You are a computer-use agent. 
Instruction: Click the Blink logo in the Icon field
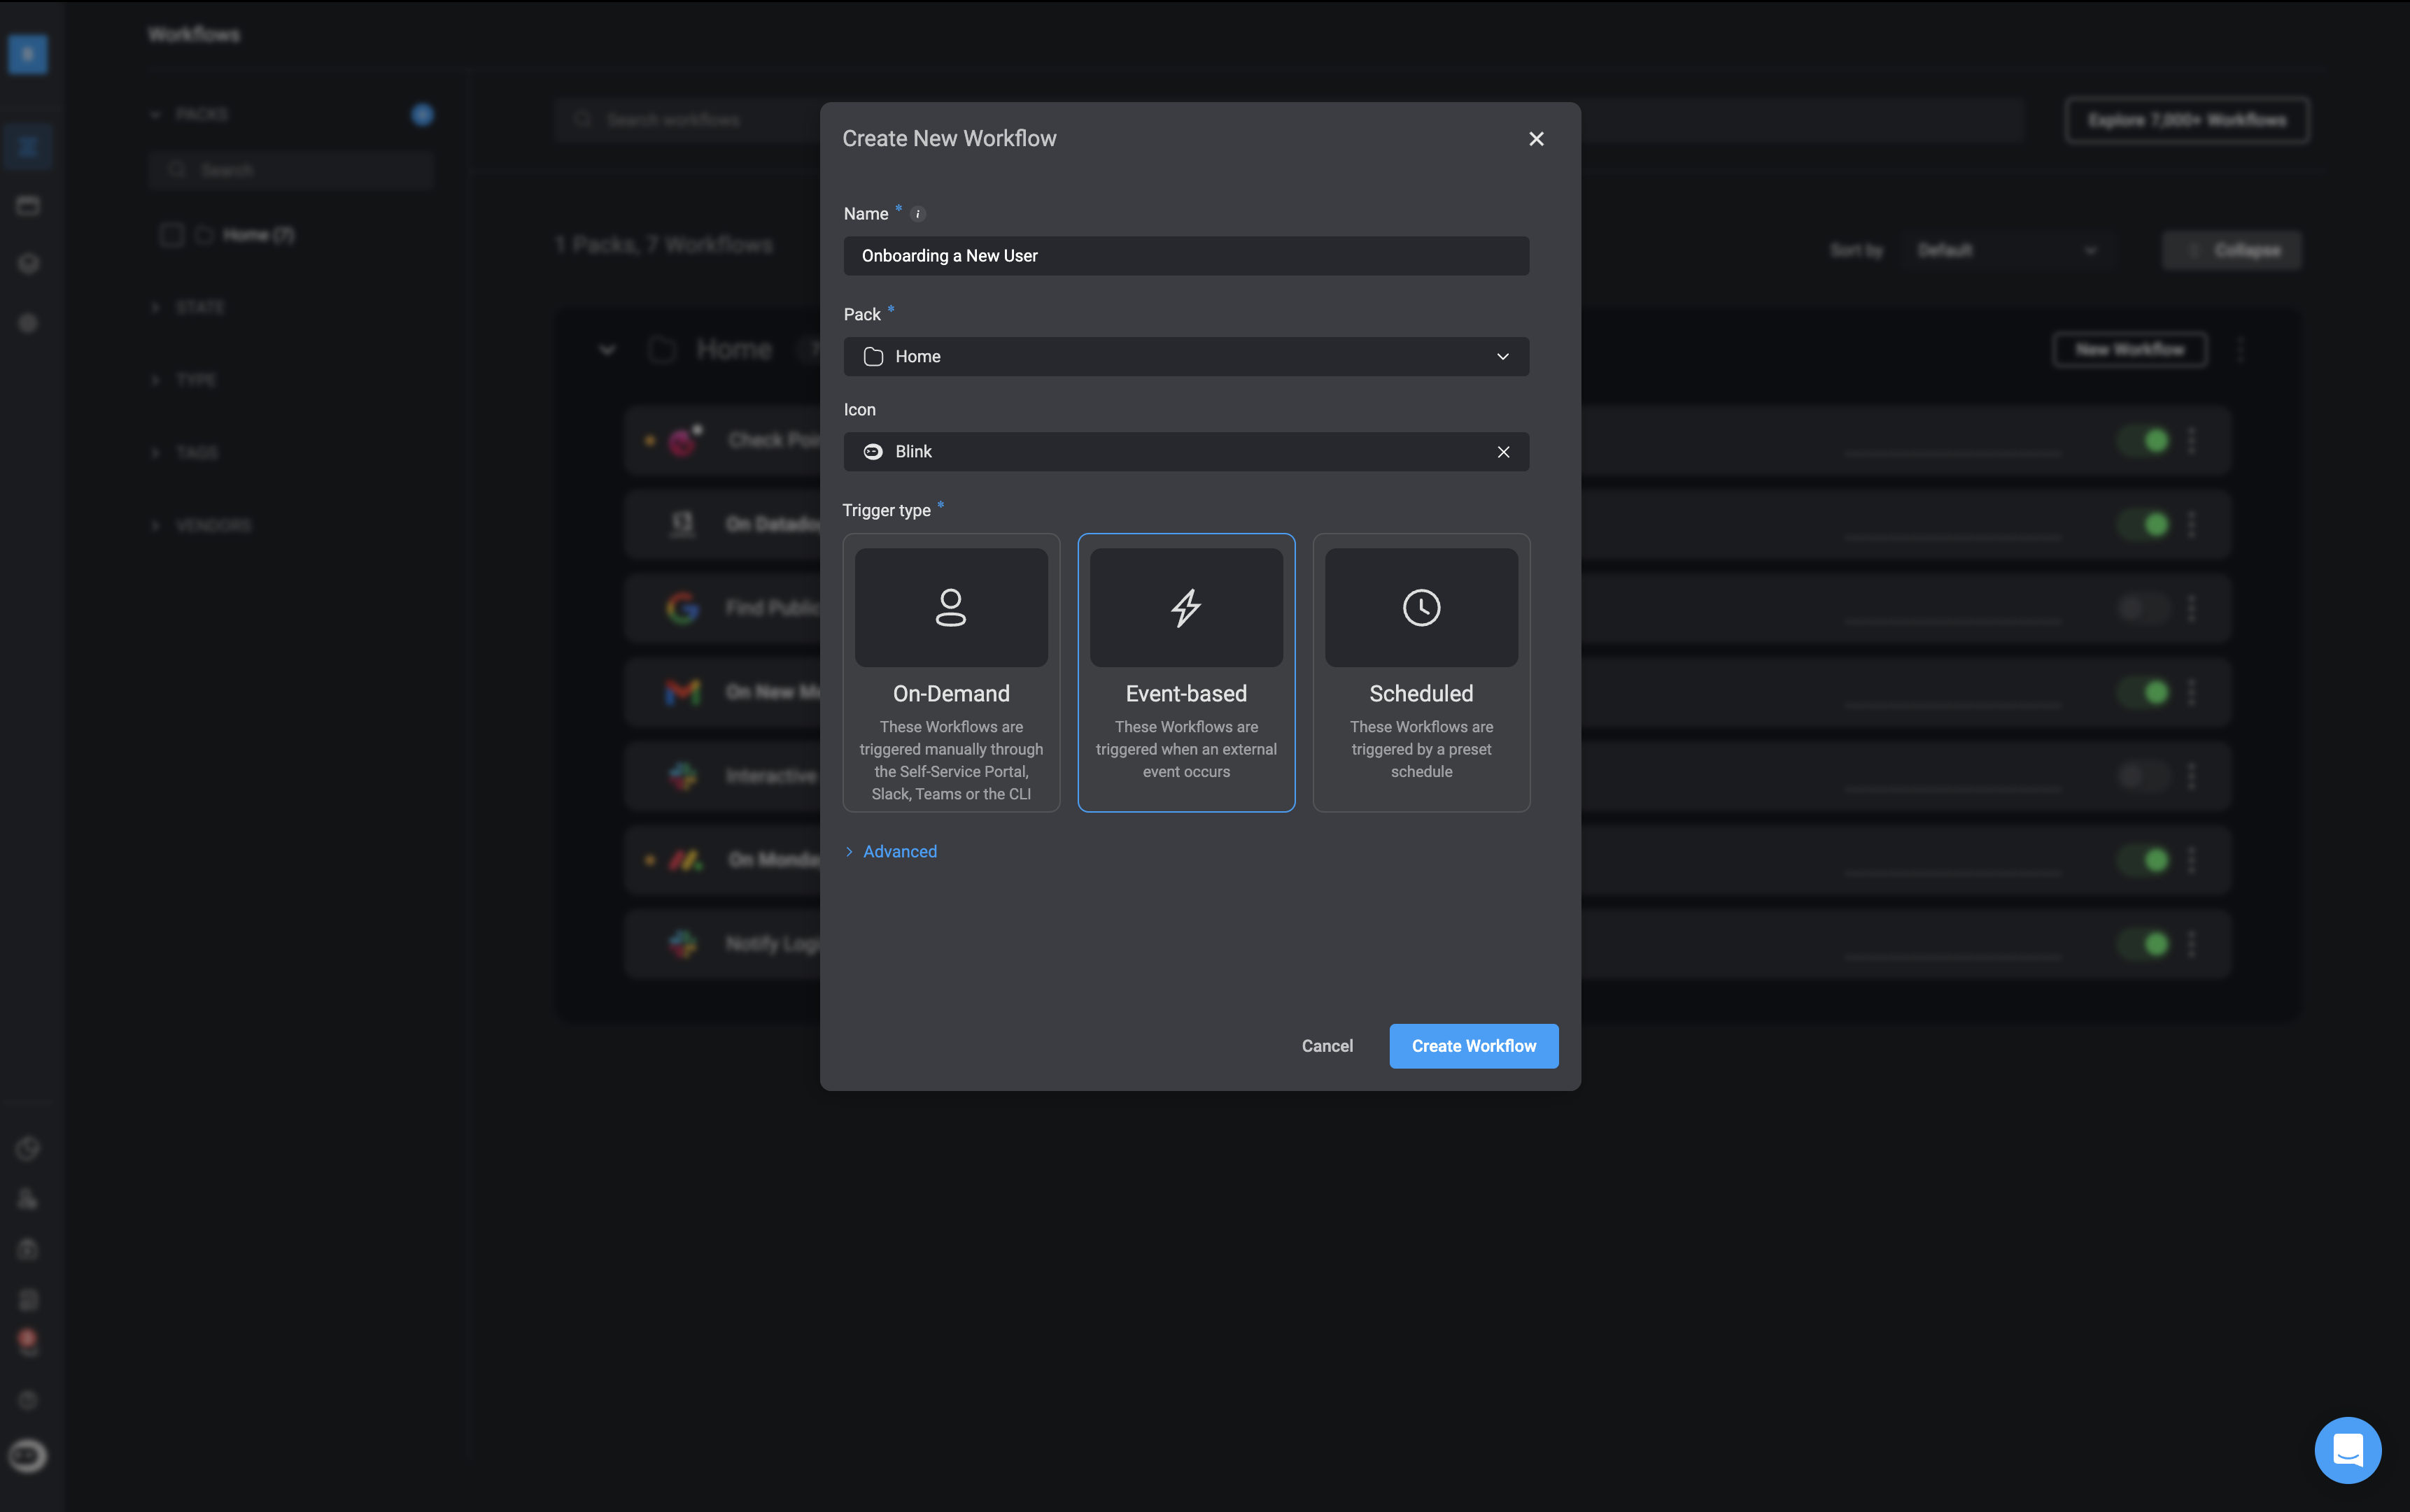[873, 452]
